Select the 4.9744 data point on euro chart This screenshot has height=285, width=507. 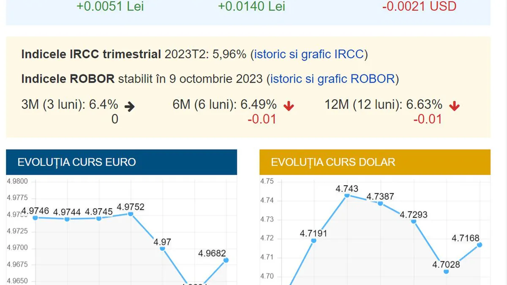point(67,219)
